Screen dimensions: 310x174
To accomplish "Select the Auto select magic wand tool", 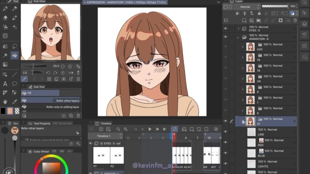I will pyautogui.click(x=5, y=55).
